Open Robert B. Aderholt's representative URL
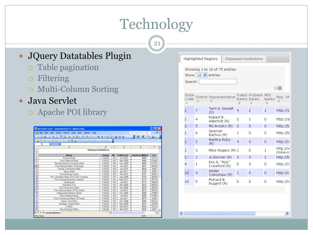 [x=283, y=119]
